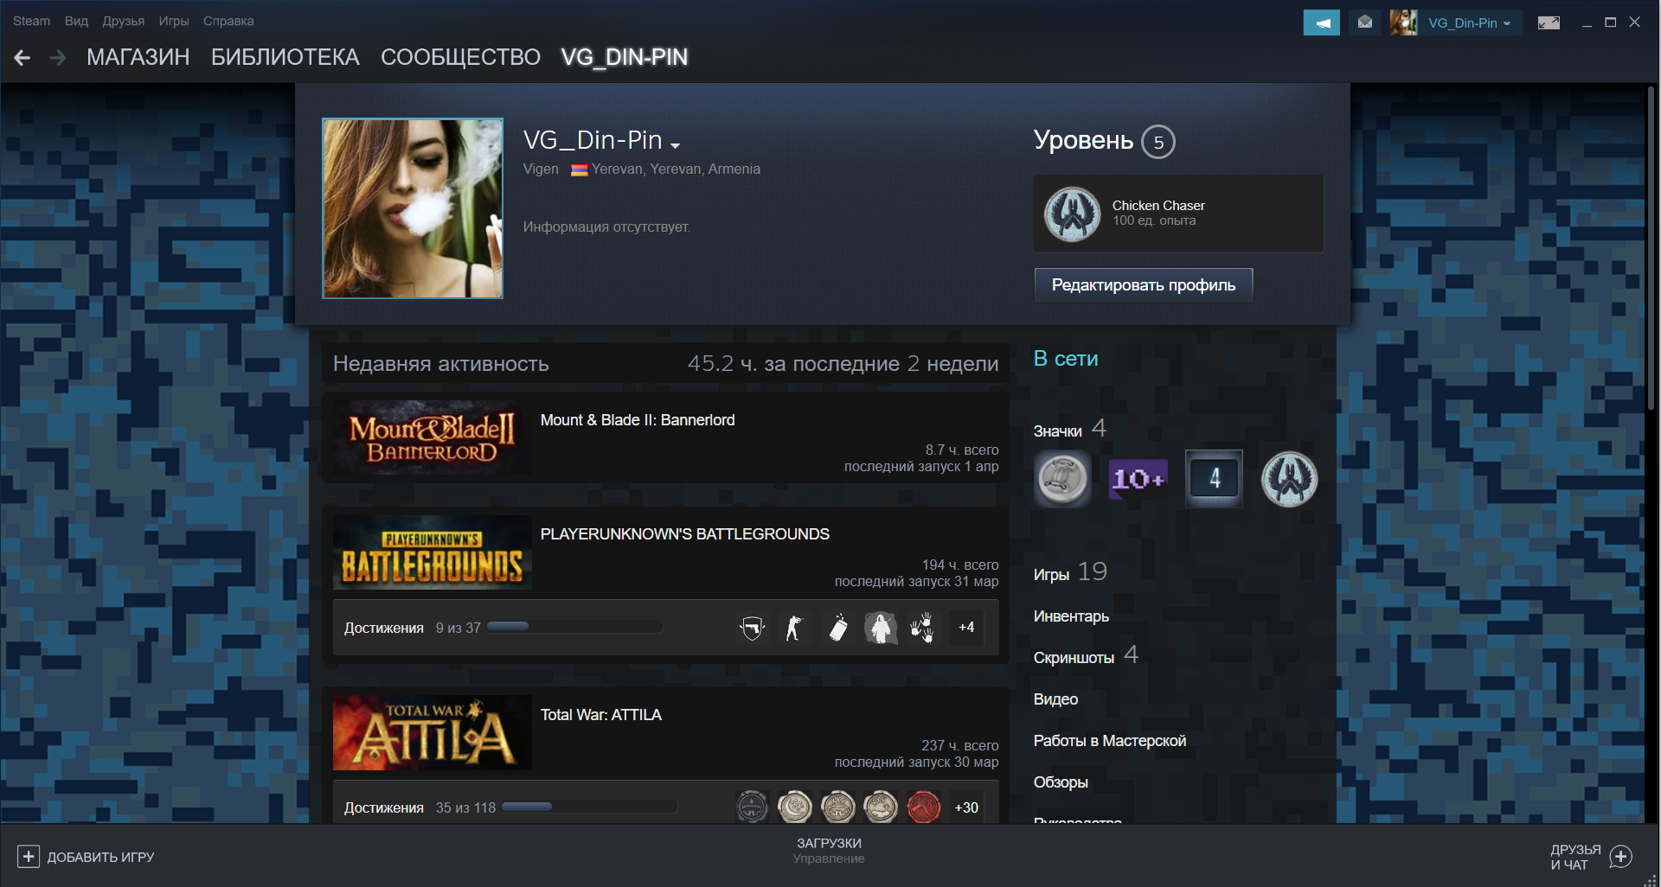The image size is (1661, 887).
Task: Open the Видео link
Action: coord(1055,699)
